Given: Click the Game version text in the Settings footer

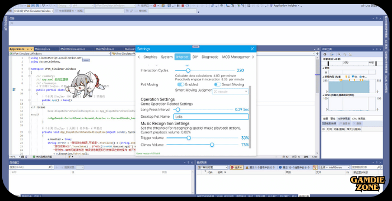Looking at the screenshot, I should point(148,154).
